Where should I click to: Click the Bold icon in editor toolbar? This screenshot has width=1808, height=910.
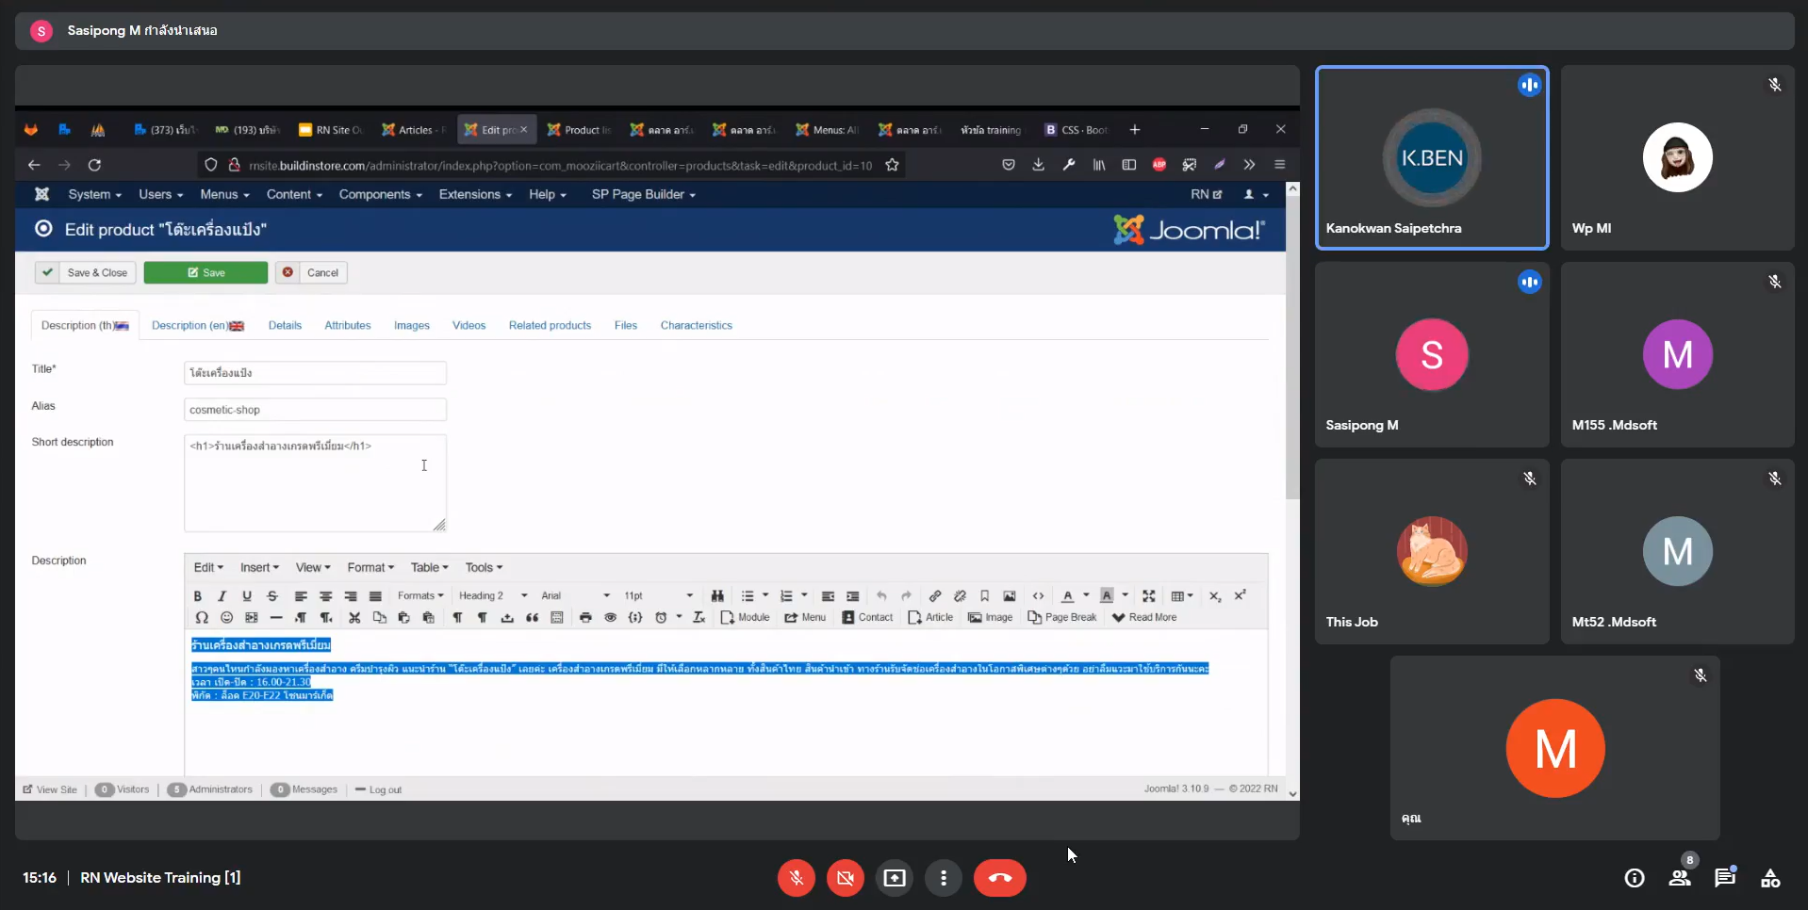click(x=197, y=596)
